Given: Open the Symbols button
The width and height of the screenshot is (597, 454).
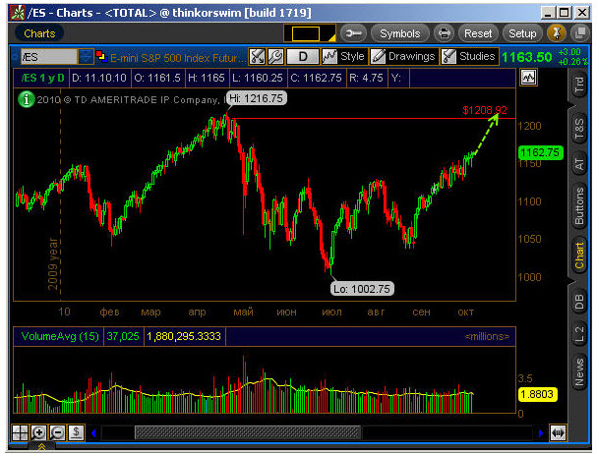Looking at the screenshot, I should click(399, 33).
